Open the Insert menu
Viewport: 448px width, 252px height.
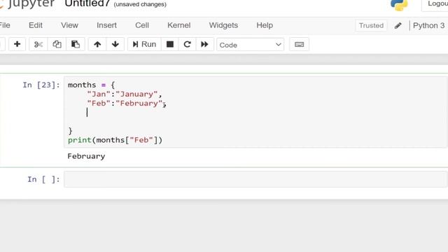106,25
